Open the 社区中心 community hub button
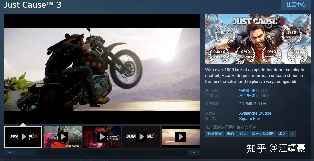314x161 pixels. coord(296,5)
